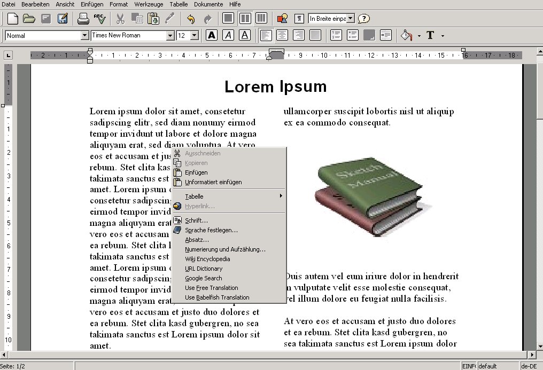The width and height of the screenshot is (543, 370).
Task: Enable center text alignment
Action: coord(282,35)
